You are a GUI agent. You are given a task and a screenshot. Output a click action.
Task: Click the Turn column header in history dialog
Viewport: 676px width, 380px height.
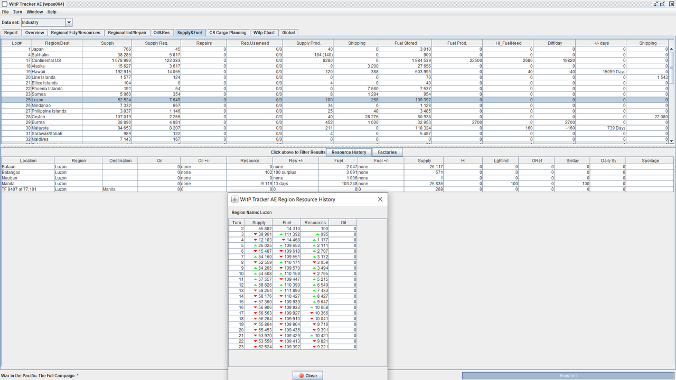238,223
